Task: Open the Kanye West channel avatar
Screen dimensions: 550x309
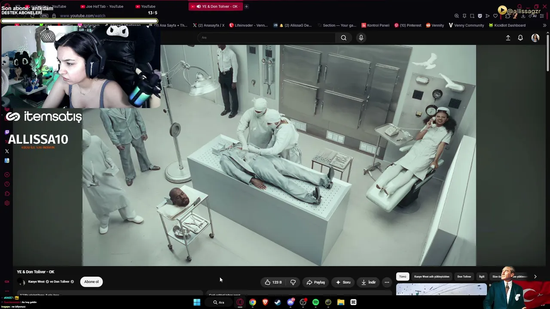Action: [21, 282]
